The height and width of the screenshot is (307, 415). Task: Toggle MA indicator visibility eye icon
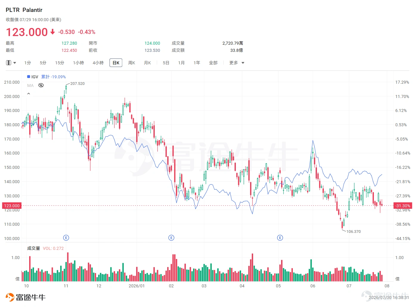pyautogui.click(x=41, y=85)
